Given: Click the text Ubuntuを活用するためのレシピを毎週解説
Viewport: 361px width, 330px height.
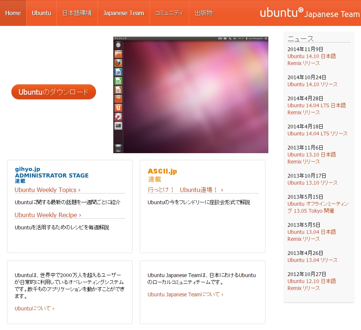Looking at the screenshot, I should tap(62, 227).
